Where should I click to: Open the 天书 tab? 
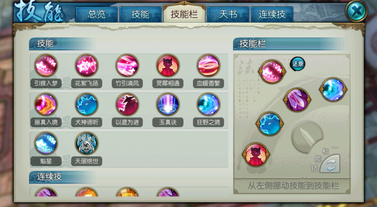228,14
